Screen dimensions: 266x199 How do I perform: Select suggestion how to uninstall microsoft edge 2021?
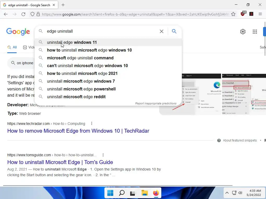point(108,73)
